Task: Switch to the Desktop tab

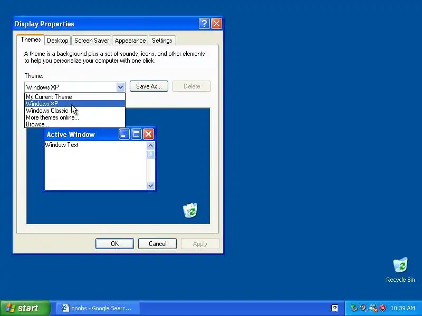Action: pos(57,41)
